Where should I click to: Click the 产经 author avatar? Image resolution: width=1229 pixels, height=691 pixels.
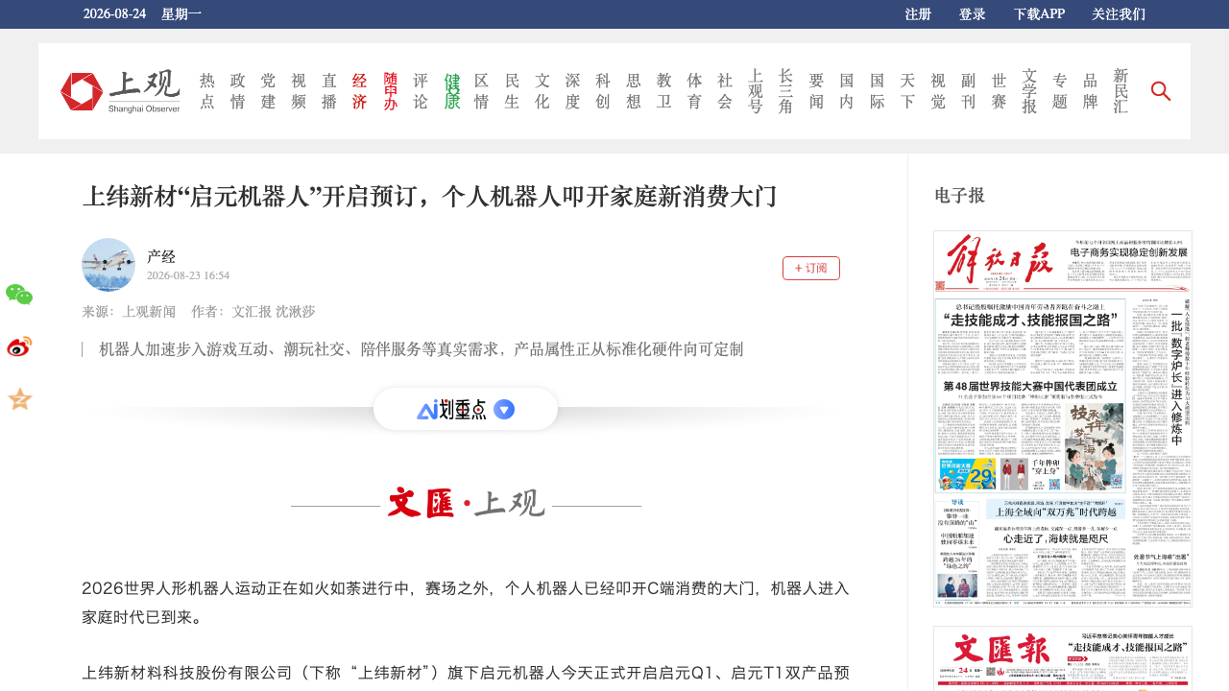108,265
